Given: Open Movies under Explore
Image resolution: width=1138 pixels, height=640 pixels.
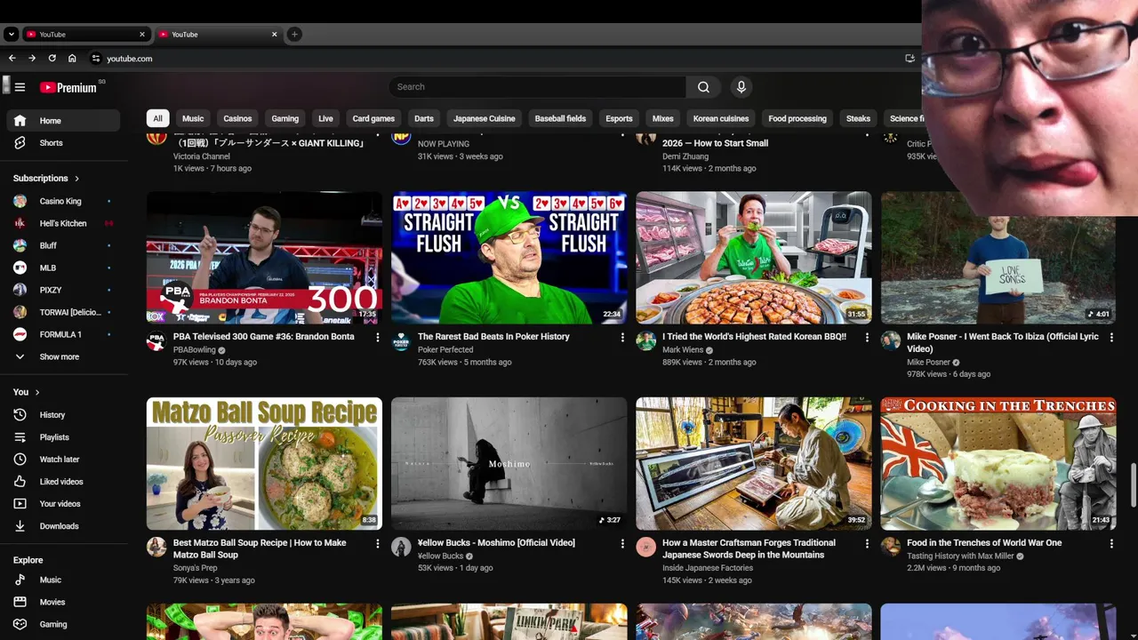Looking at the screenshot, I should (63, 602).
